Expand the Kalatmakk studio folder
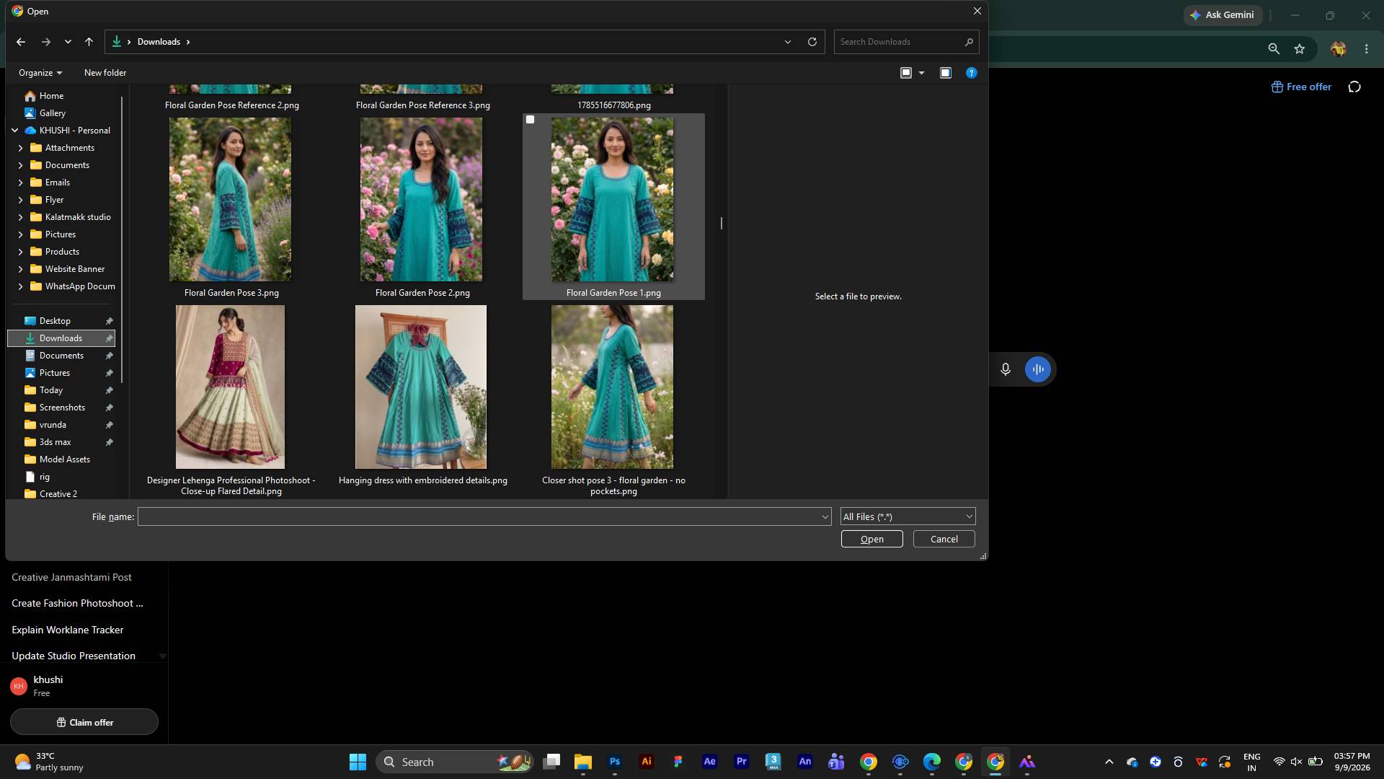 click(20, 217)
